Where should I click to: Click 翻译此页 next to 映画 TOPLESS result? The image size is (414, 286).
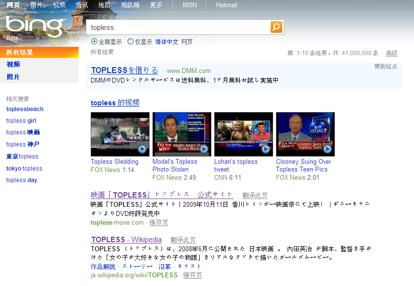point(255,195)
